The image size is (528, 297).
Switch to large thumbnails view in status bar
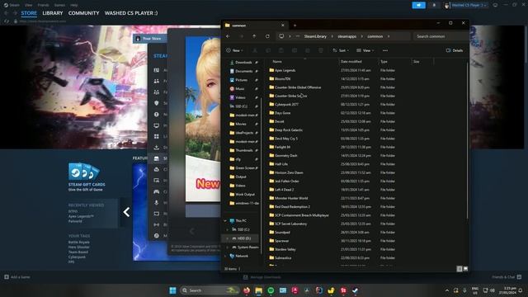tap(465, 269)
